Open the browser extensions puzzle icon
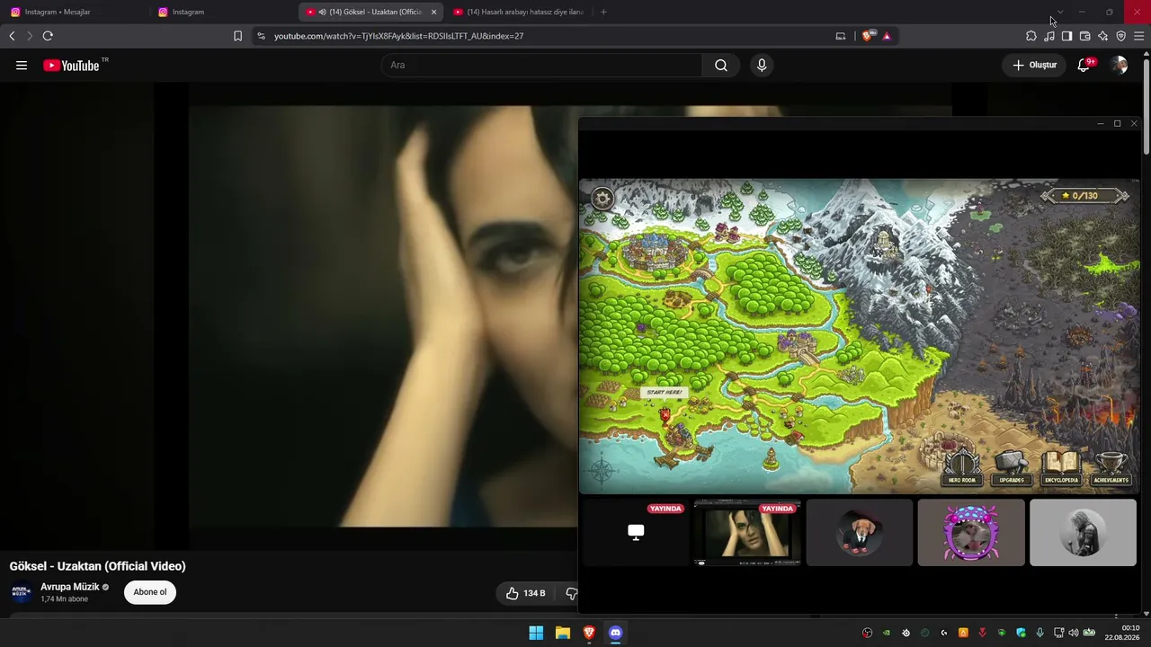The height and width of the screenshot is (647, 1151). [x=1031, y=36]
